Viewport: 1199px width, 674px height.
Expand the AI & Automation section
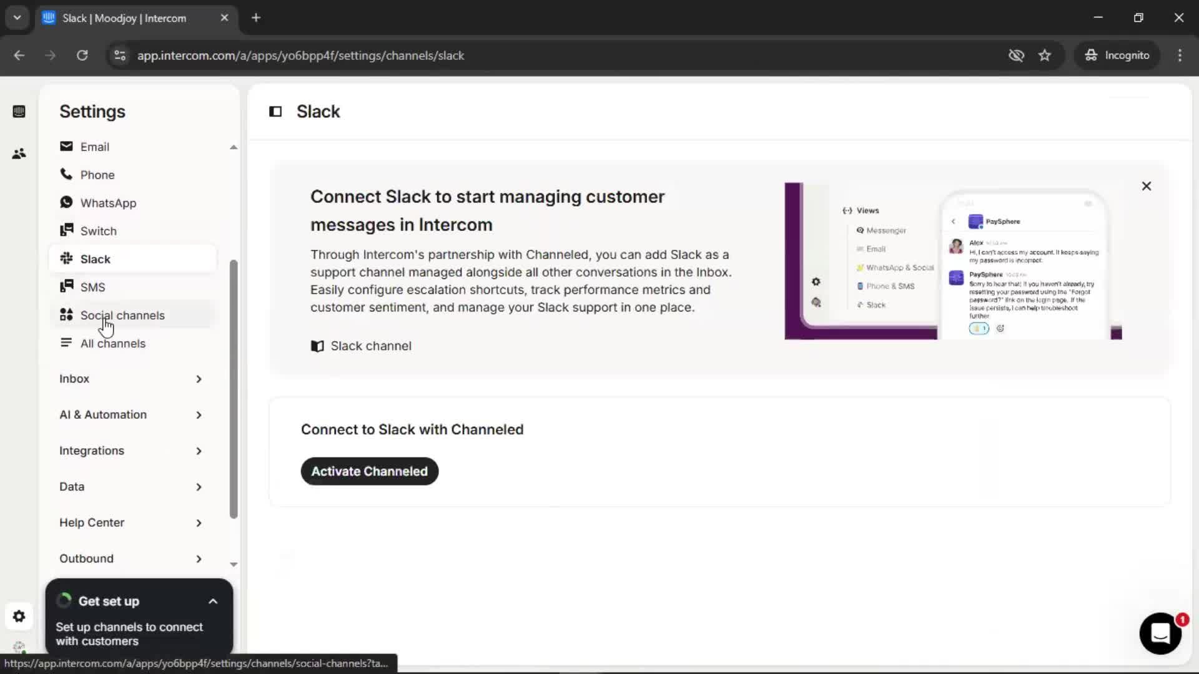131,415
